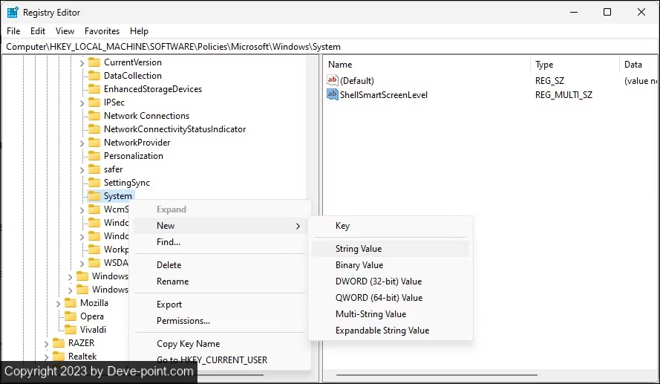Expand the WSDA key

[82, 264]
